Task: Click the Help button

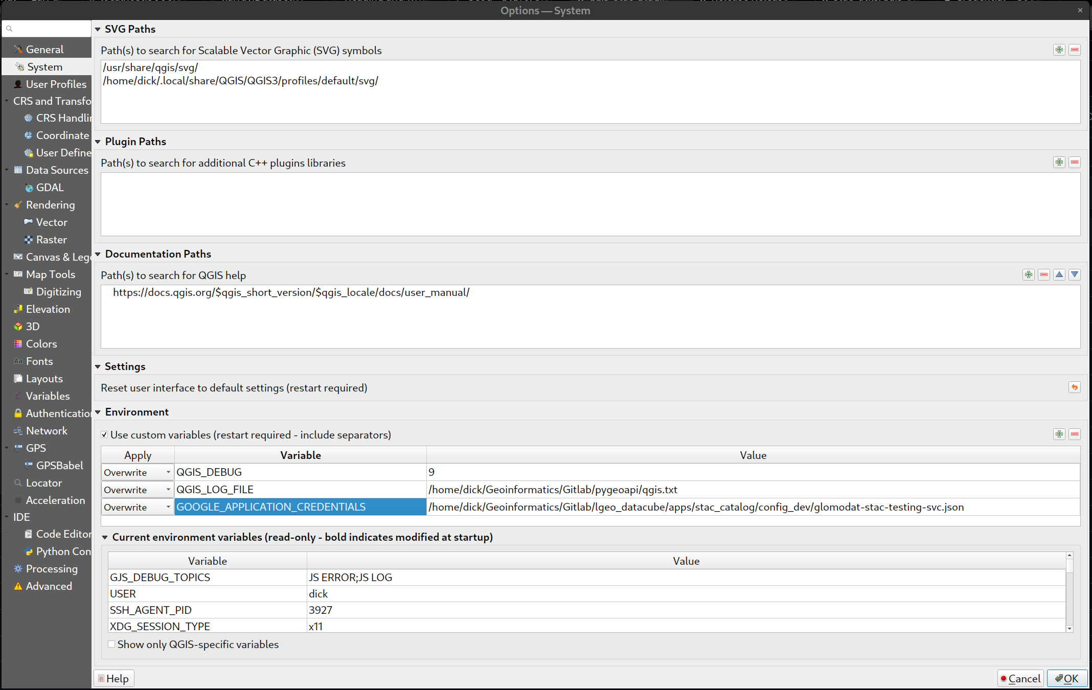Action: point(113,678)
